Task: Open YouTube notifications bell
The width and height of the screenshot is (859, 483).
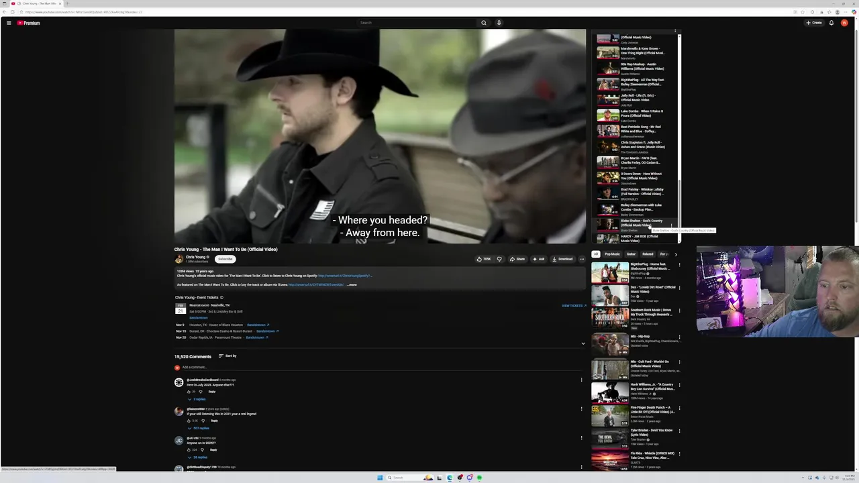Action: pyautogui.click(x=831, y=23)
